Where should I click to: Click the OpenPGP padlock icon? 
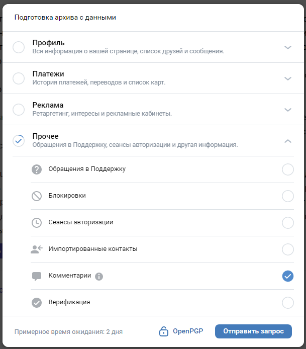(164, 331)
